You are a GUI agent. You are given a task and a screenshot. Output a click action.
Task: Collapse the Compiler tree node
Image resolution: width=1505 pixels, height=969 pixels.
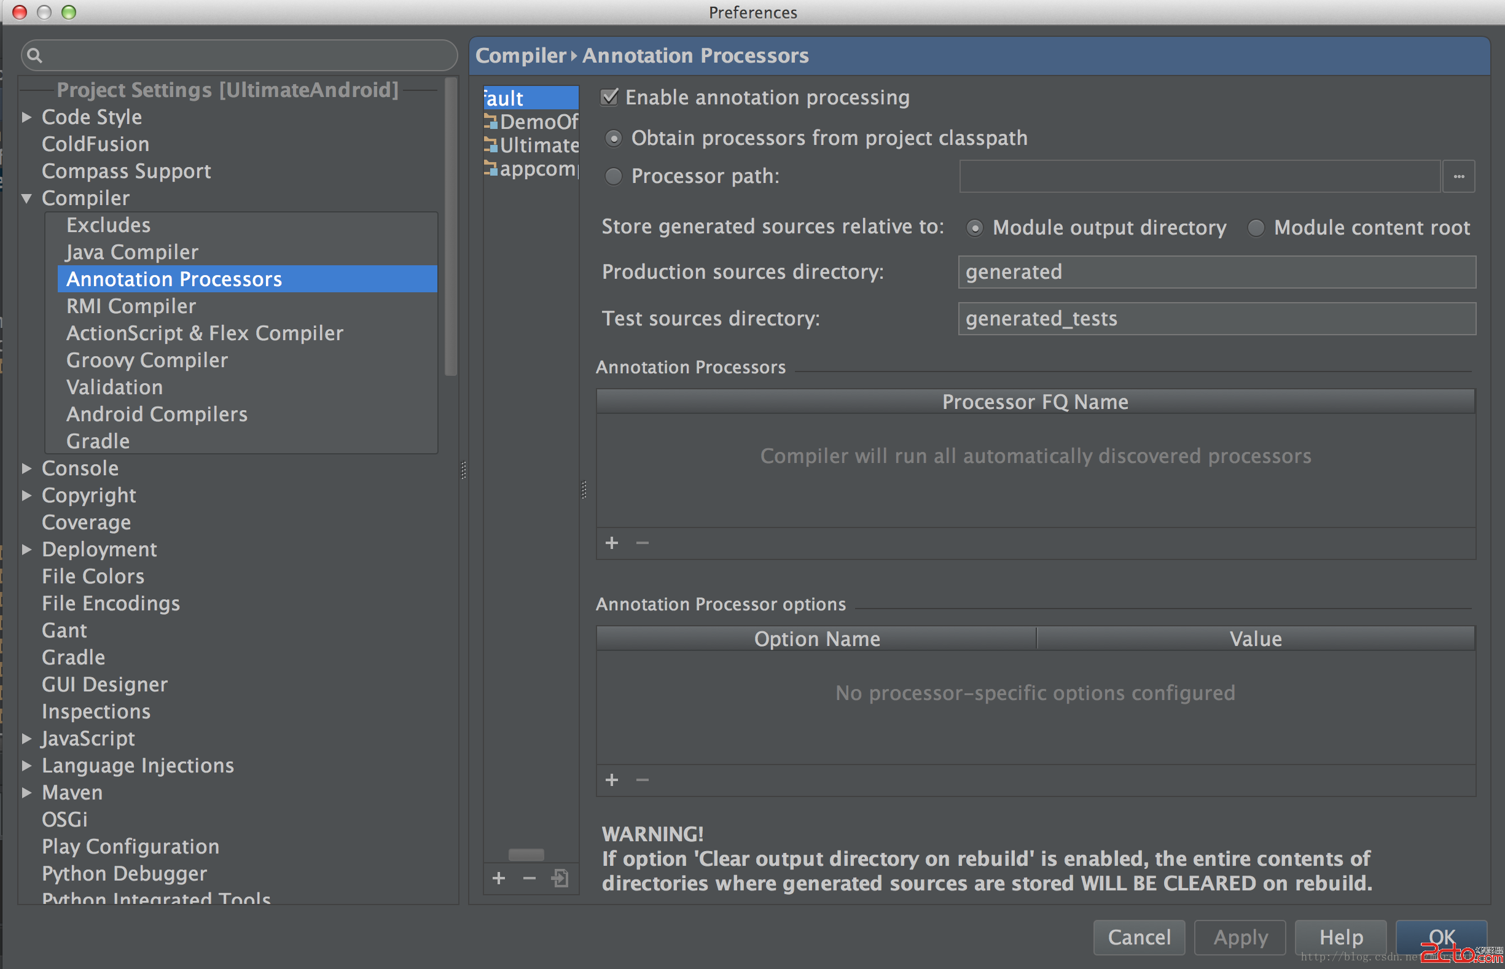click(x=26, y=198)
